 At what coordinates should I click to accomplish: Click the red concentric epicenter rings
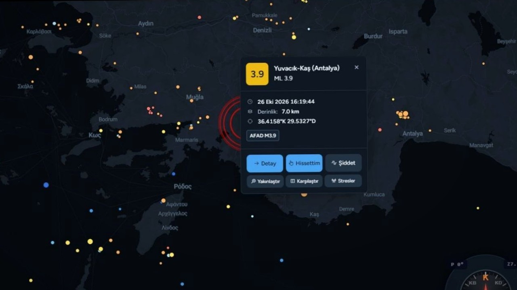(230, 123)
